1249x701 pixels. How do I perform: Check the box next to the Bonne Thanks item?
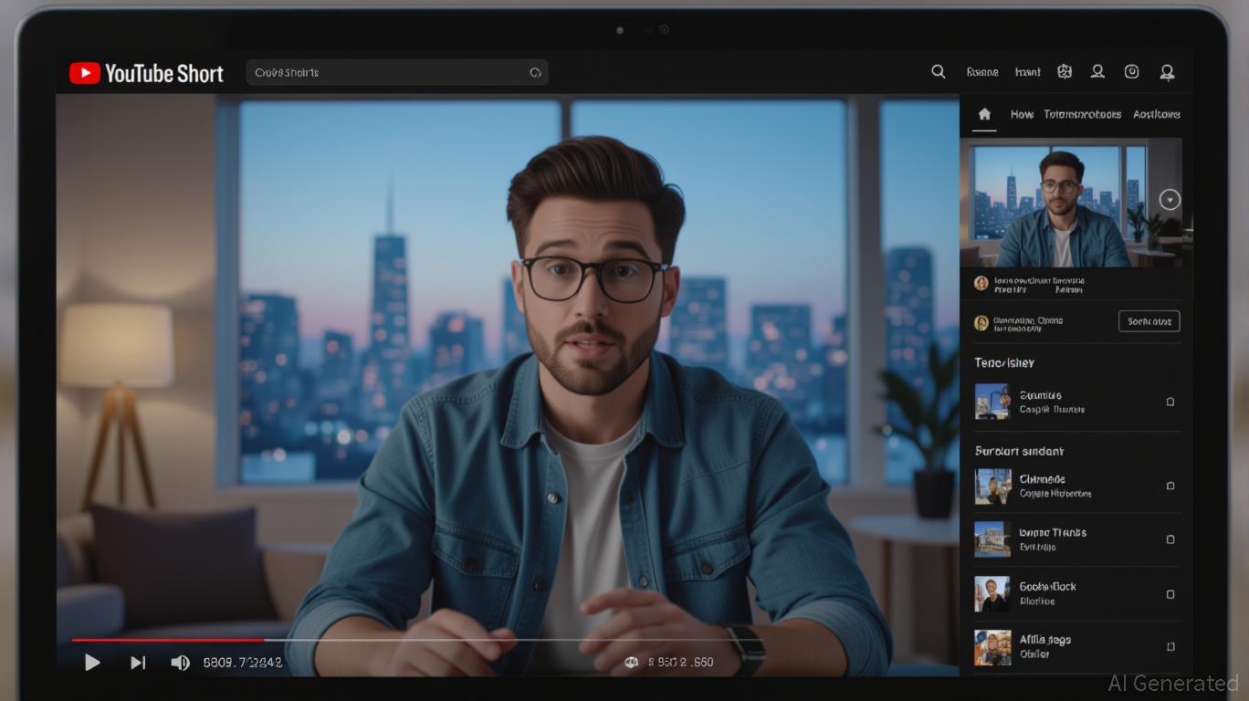pyautogui.click(x=1170, y=539)
